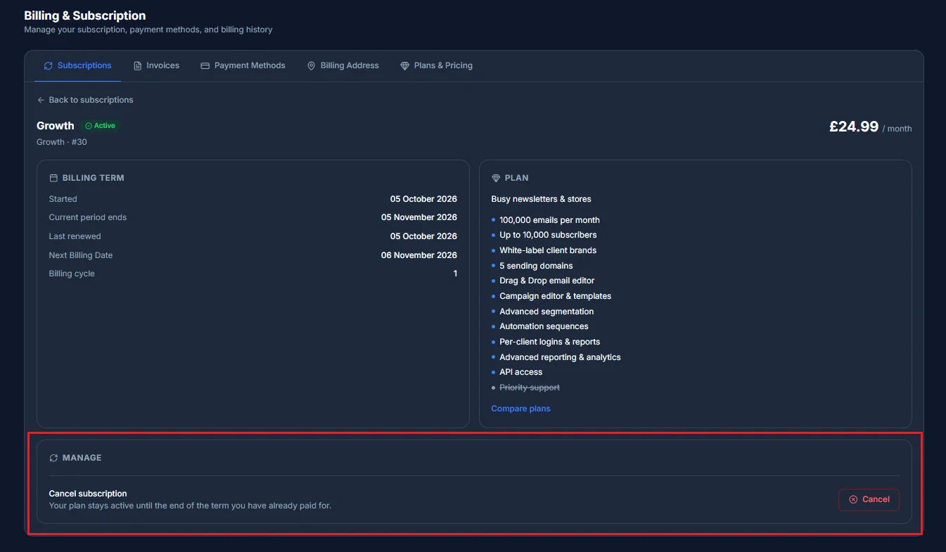
Task: Click the struck-through 'Priority support' item
Action: (x=530, y=387)
